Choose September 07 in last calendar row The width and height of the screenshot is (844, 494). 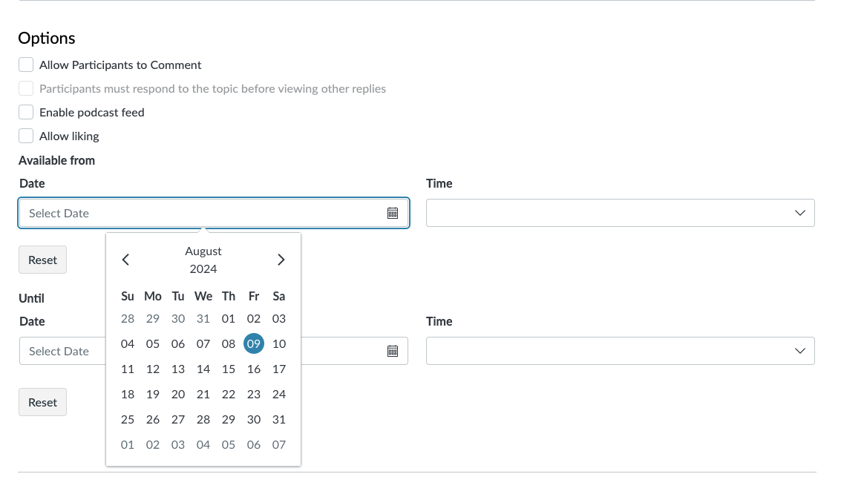click(279, 445)
